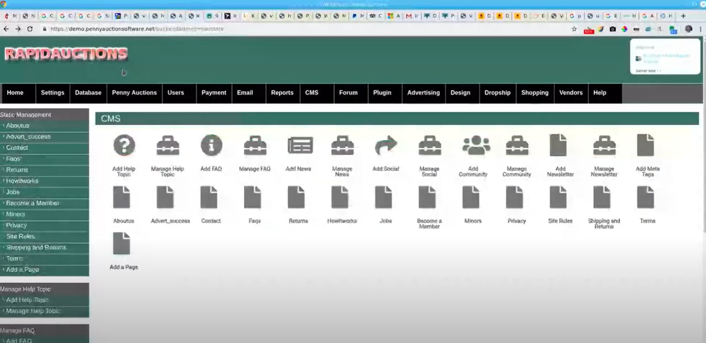Open the Shopping menu
This screenshot has height=343, width=706.
(535, 93)
